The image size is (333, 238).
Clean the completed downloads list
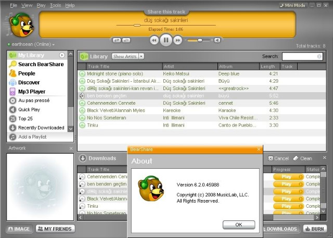[303, 158]
